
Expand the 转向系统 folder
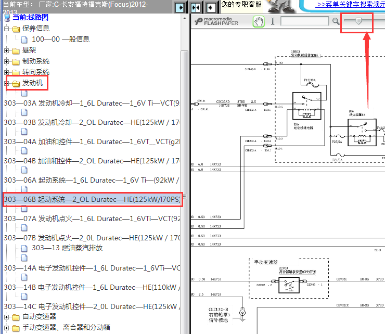coord(7,72)
